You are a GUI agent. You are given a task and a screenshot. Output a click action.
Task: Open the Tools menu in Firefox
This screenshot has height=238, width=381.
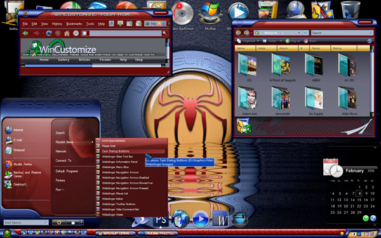click(x=90, y=24)
